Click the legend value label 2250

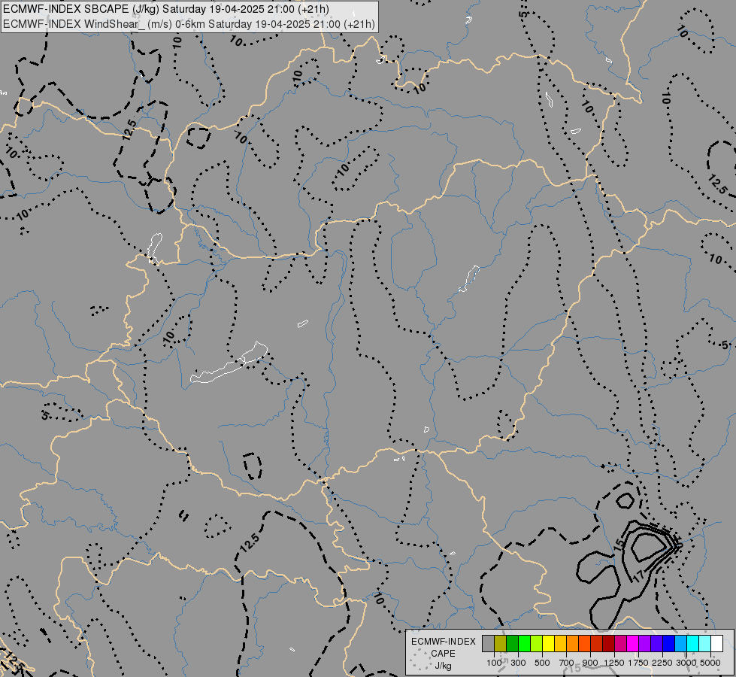pyautogui.click(x=662, y=663)
